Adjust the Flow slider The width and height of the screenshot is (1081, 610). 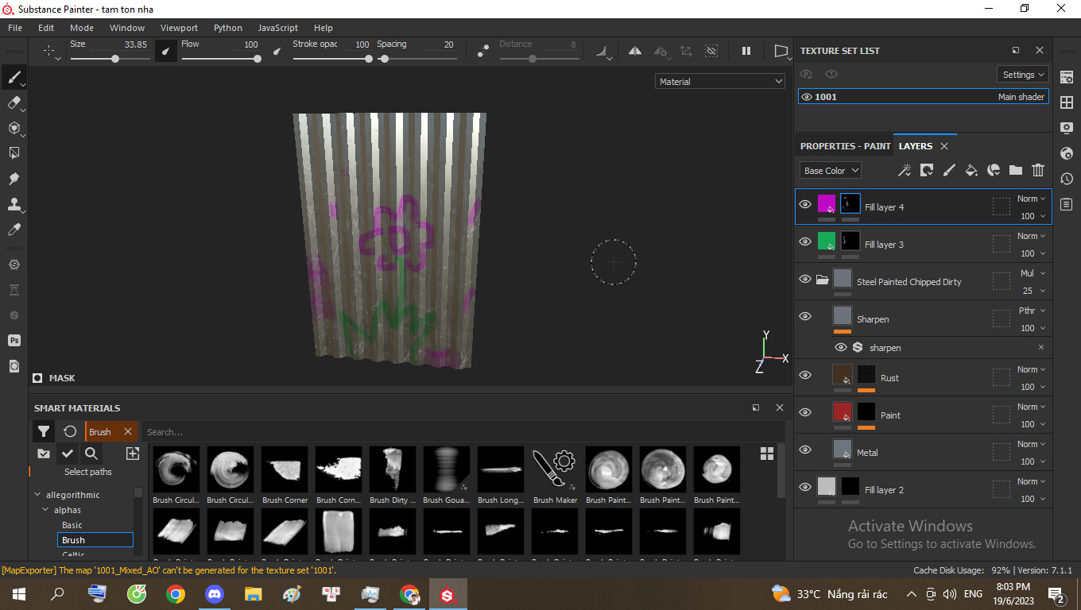(x=221, y=59)
